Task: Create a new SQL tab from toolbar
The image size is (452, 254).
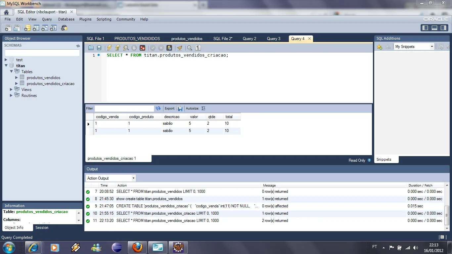Action: point(8,28)
